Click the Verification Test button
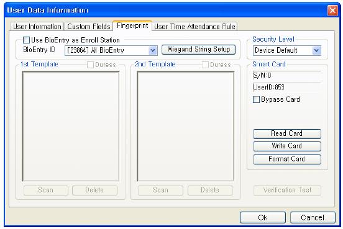Viewport: 343px width, 229px height. [287, 191]
